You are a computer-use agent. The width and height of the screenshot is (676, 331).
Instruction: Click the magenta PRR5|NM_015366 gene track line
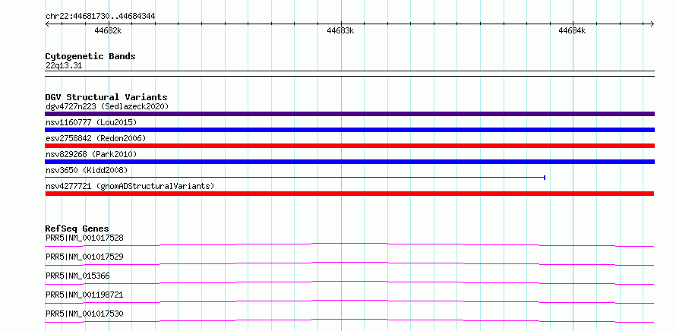click(x=349, y=282)
